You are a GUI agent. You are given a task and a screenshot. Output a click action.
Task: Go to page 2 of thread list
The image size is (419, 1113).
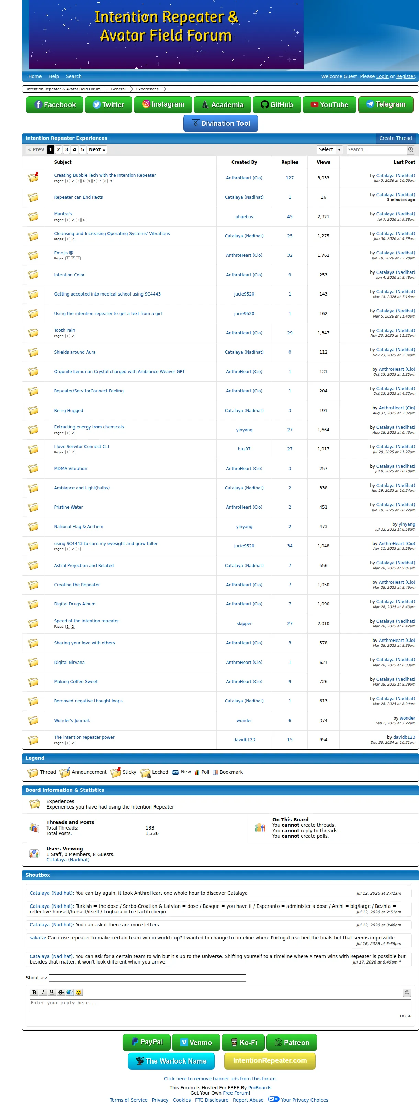point(58,149)
